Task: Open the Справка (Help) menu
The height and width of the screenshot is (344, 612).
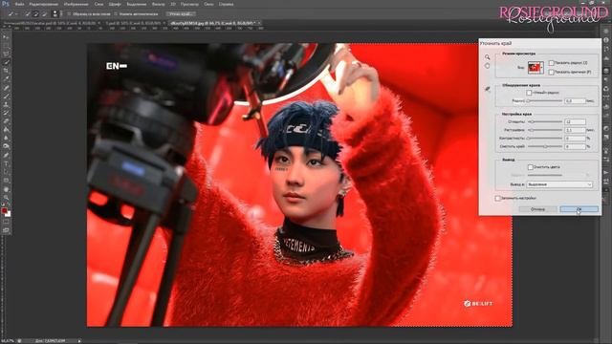Action: coord(226,4)
